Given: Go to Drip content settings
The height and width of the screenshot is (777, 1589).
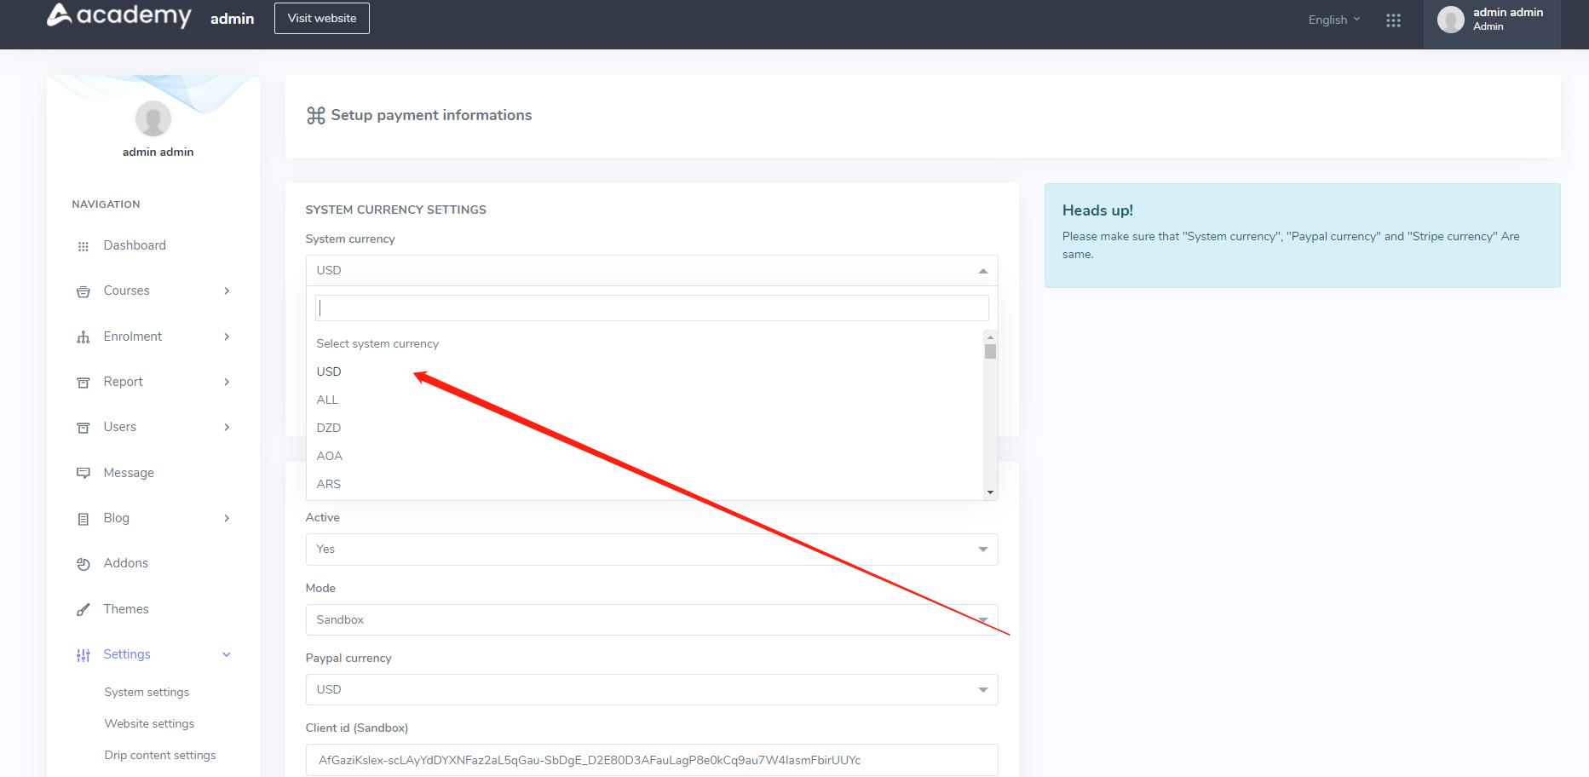Looking at the screenshot, I should click(x=160, y=755).
